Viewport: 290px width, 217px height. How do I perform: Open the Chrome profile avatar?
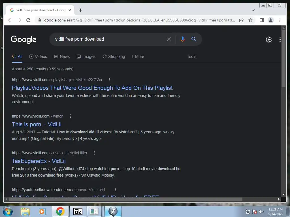click(x=270, y=20)
